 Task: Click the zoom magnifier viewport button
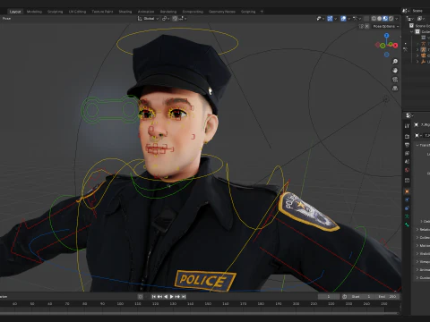(395, 62)
